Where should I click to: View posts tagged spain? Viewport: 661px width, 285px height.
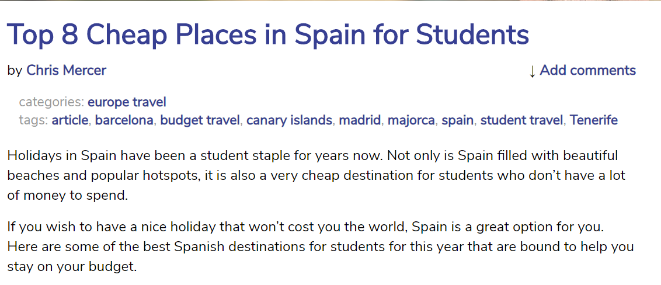457,120
